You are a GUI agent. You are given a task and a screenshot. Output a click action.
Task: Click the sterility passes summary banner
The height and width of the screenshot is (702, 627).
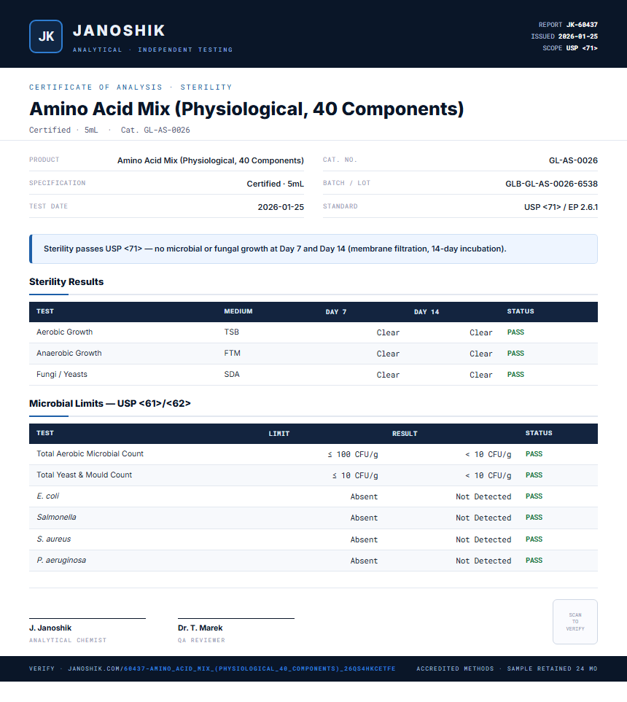313,249
